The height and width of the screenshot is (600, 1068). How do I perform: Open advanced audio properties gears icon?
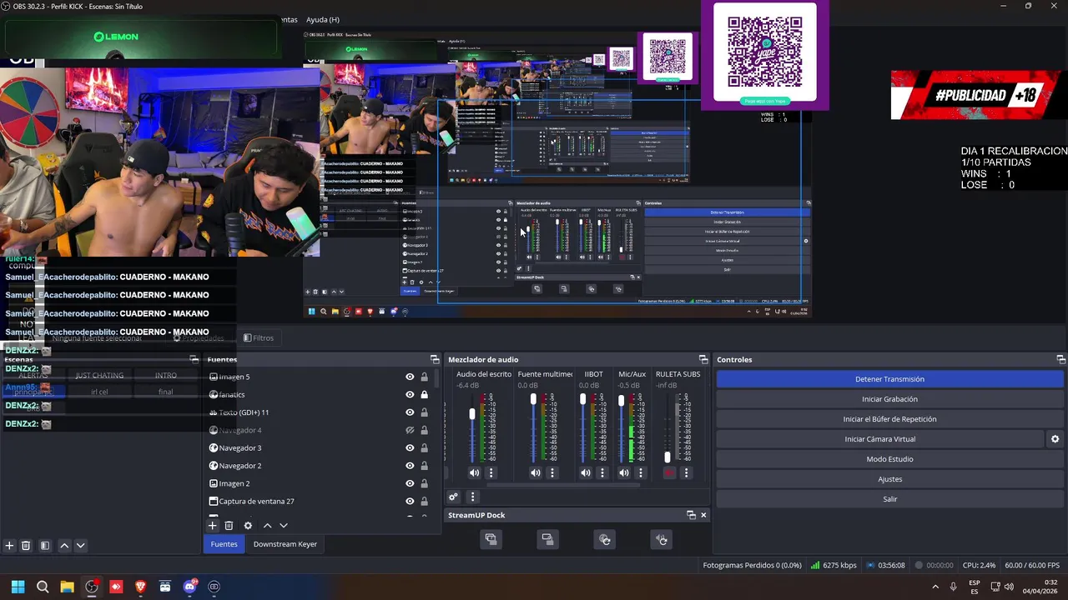pos(453,497)
